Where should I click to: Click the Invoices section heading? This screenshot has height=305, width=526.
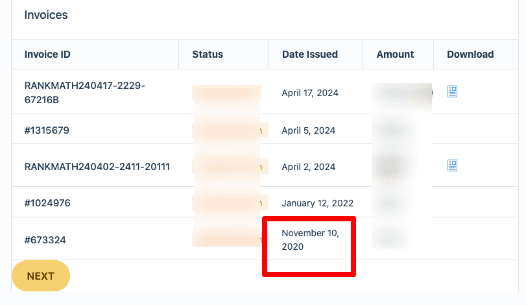coord(46,14)
